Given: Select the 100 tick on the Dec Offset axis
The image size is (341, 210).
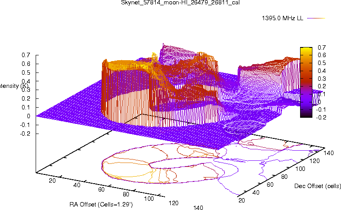Looking at the screenshot, I should click(x=300, y=169).
